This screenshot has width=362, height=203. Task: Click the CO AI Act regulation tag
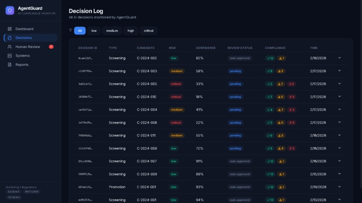pyautogui.click(x=13, y=197)
